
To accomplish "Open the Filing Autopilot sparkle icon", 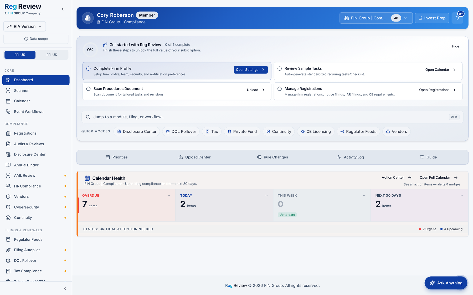I will pos(8,250).
